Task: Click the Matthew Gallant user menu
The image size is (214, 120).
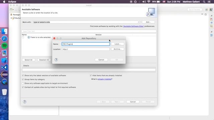Action: 191,2
